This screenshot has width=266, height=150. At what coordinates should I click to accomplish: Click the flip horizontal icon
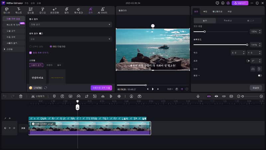click(x=252, y=68)
